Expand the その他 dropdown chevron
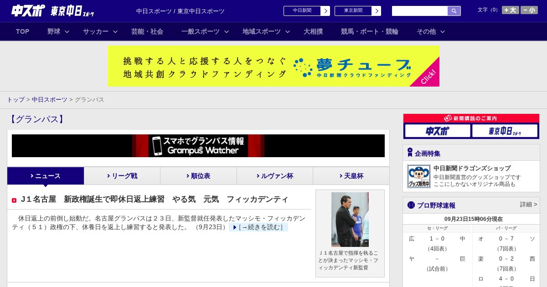Screen dimensions: 547x287 [443, 31]
